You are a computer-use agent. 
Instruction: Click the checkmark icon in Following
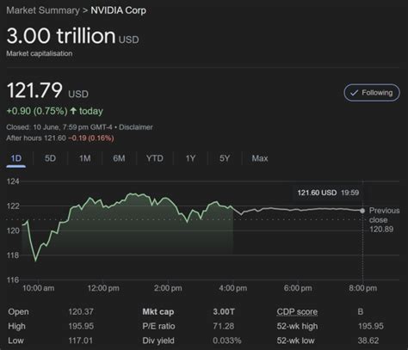click(354, 93)
